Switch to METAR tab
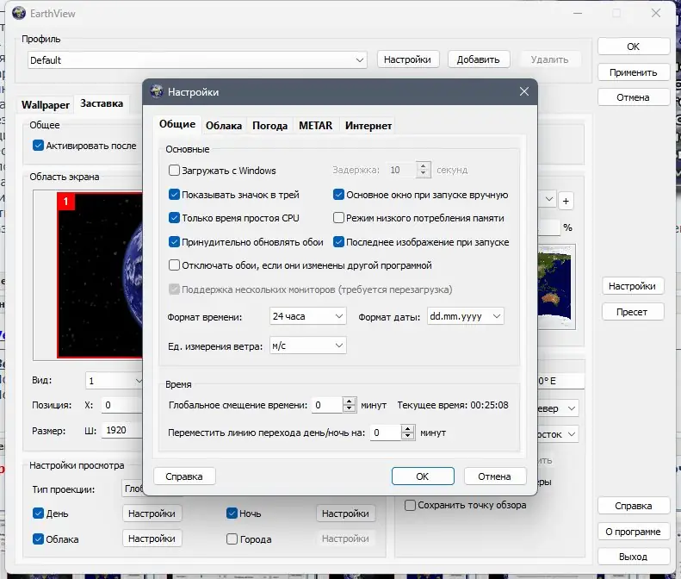The image size is (681, 579). [x=316, y=126]
